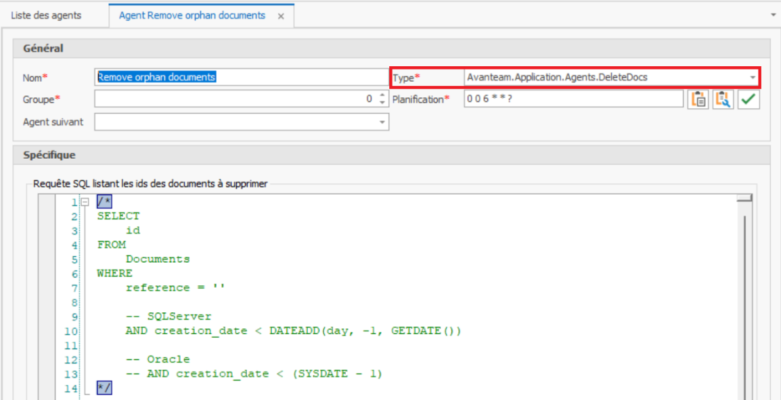This screenshot has width=781, height=400.
Task: Open the tab list arrow at far right
Action: coord(774,14)
